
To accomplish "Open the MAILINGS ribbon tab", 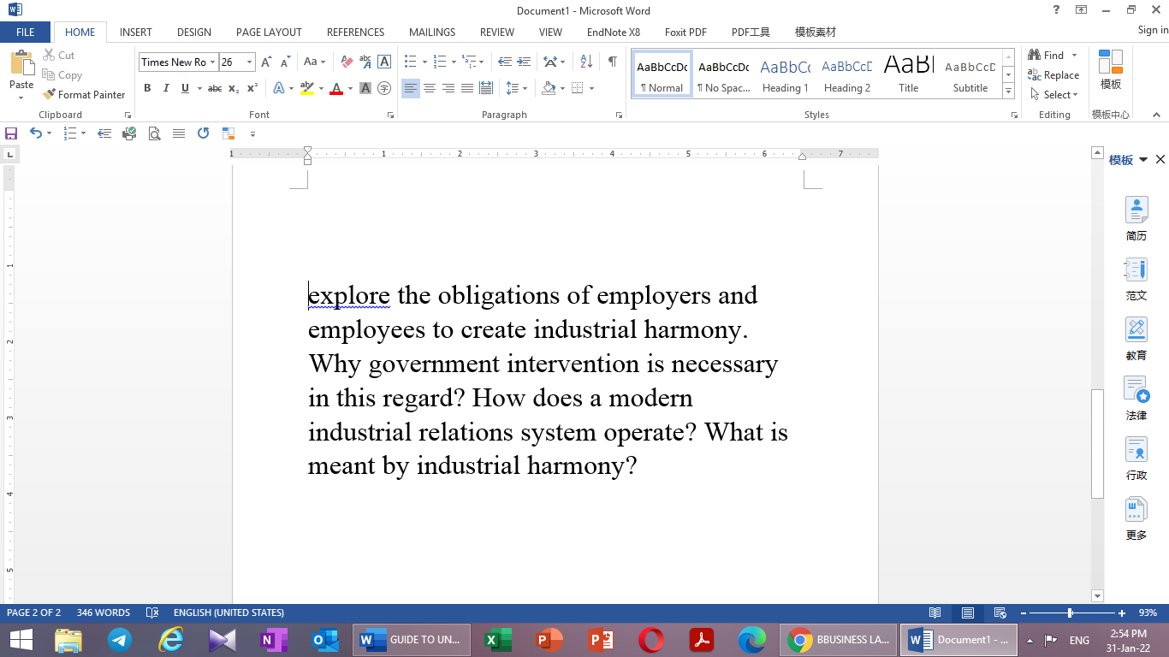I will click(x=431, y=32).
